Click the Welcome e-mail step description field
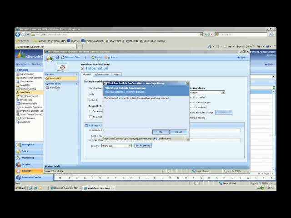 pos(166,130)
